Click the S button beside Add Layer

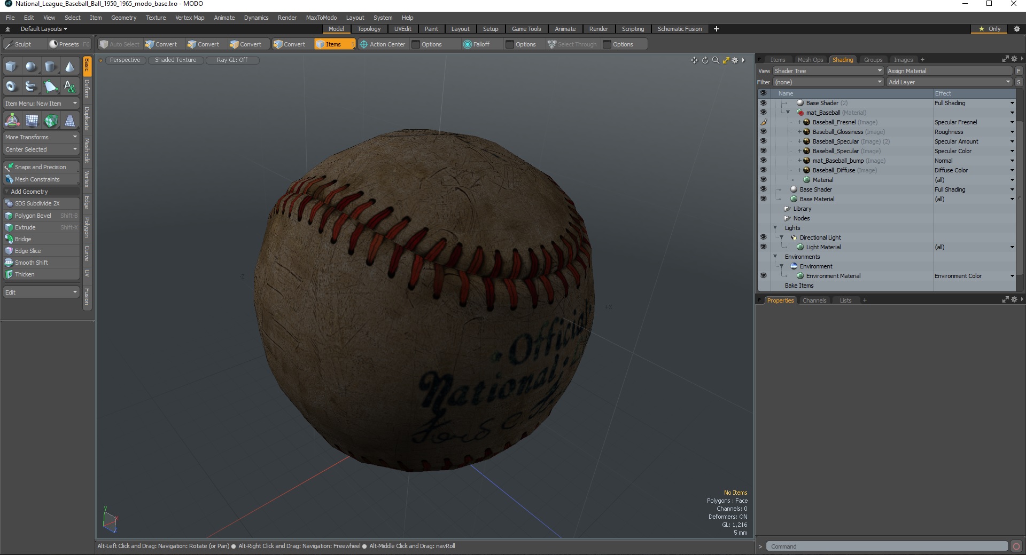[x=1019, y=82]
